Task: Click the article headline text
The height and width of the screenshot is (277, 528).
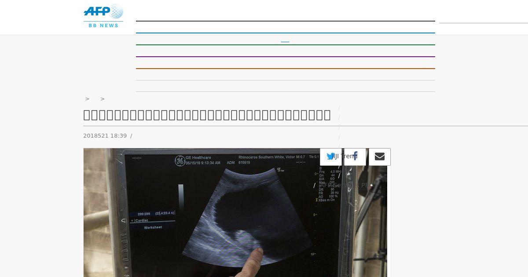Action: pos(207,115)
